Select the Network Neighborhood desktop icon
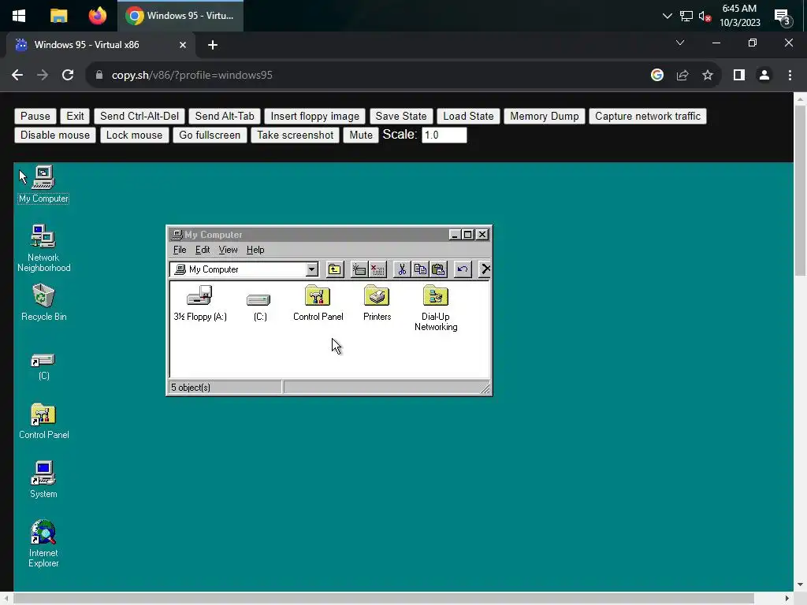This screenshot has height=605, width=807. pos(43,248)
